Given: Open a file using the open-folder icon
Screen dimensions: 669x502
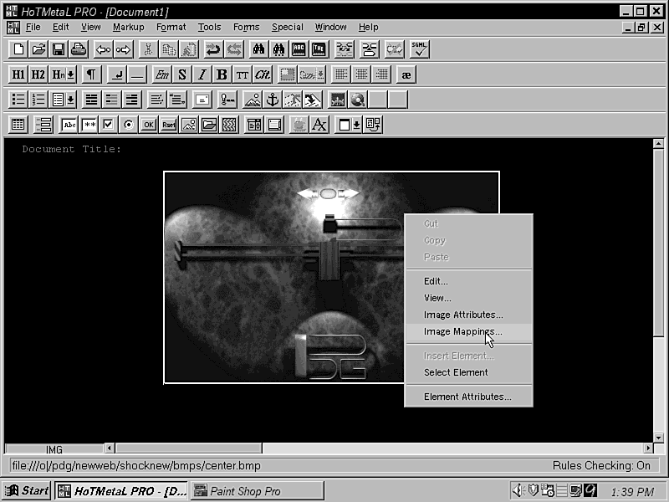Looking at the screenshot, I should pyautogui.click(x=38, y=49).
